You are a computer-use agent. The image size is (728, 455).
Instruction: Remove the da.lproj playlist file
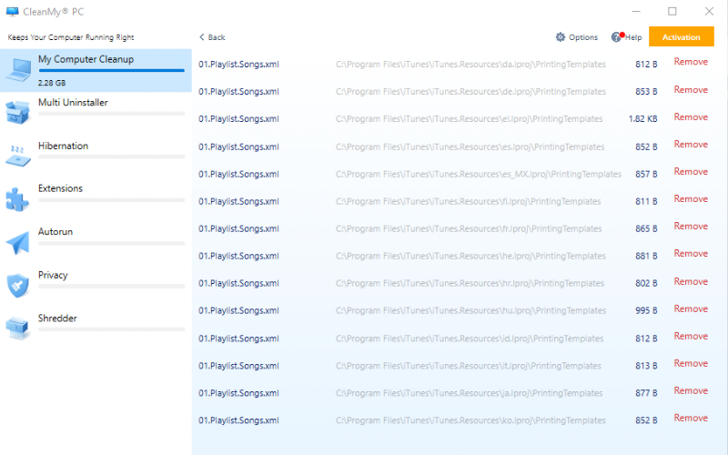pos(690,62)
